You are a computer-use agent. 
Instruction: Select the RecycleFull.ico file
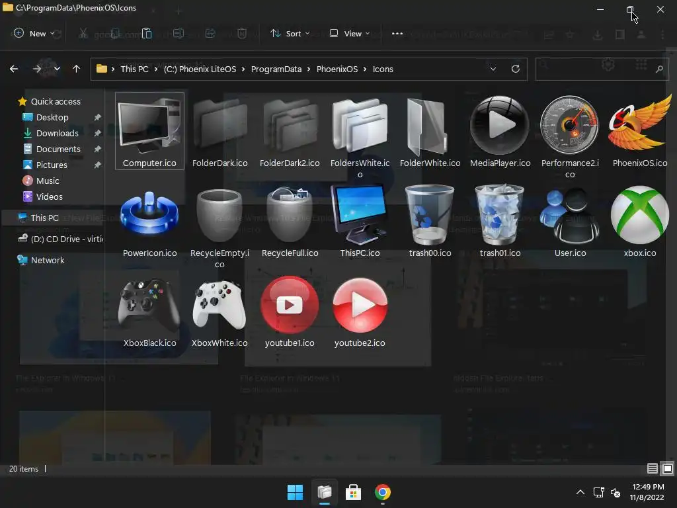click(290, 222)
